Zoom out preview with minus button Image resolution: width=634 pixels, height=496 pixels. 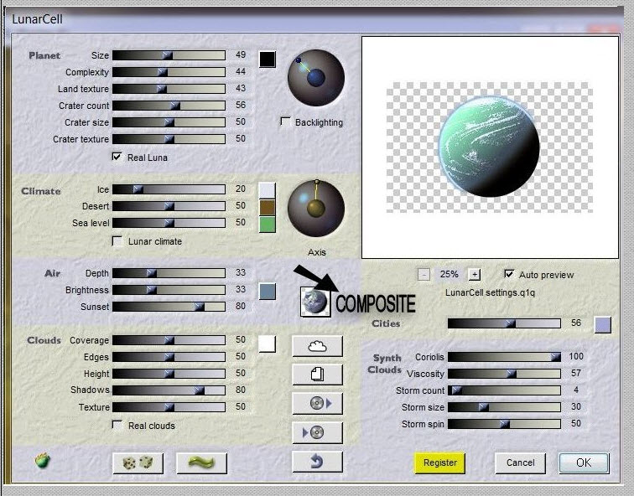click(x=424, y=275)
